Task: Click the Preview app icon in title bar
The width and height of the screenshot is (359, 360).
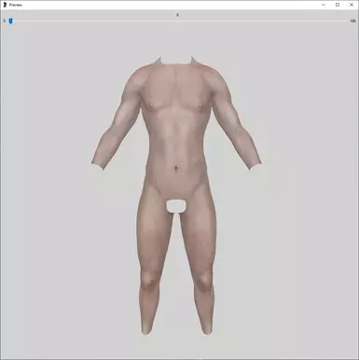Action: click(5, 5)
